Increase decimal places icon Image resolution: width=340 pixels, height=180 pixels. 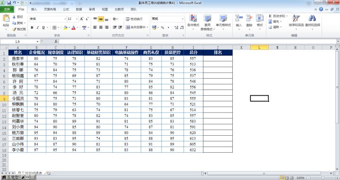pyautogui.click(x=176, y=27)
